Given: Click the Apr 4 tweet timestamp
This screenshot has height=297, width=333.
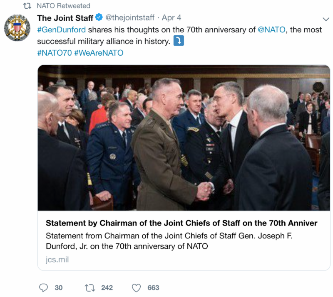Looking at the screenshot, I should 171,18.
